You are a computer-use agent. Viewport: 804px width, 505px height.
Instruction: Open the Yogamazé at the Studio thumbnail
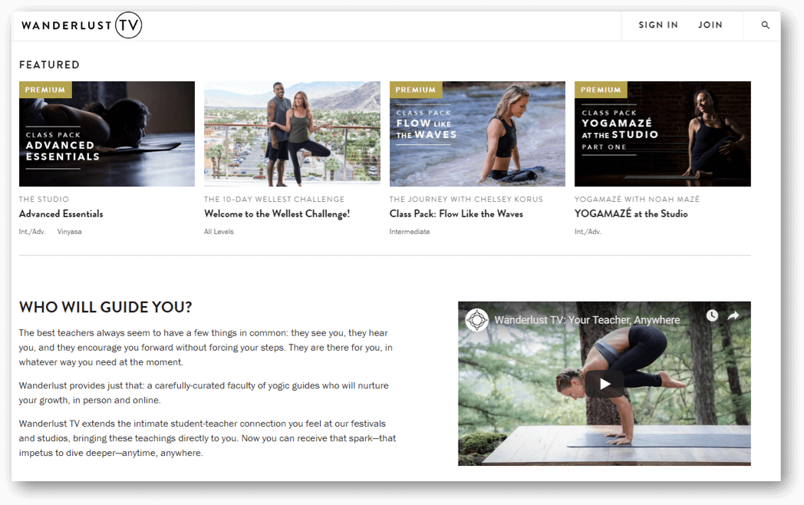(x=663, y=134)
